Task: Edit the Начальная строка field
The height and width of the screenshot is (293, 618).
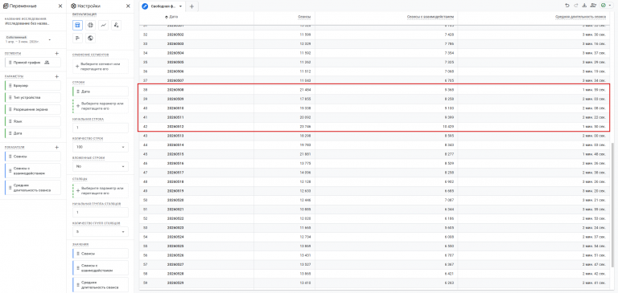Action: pyautogui.click(x=100, y=128)
